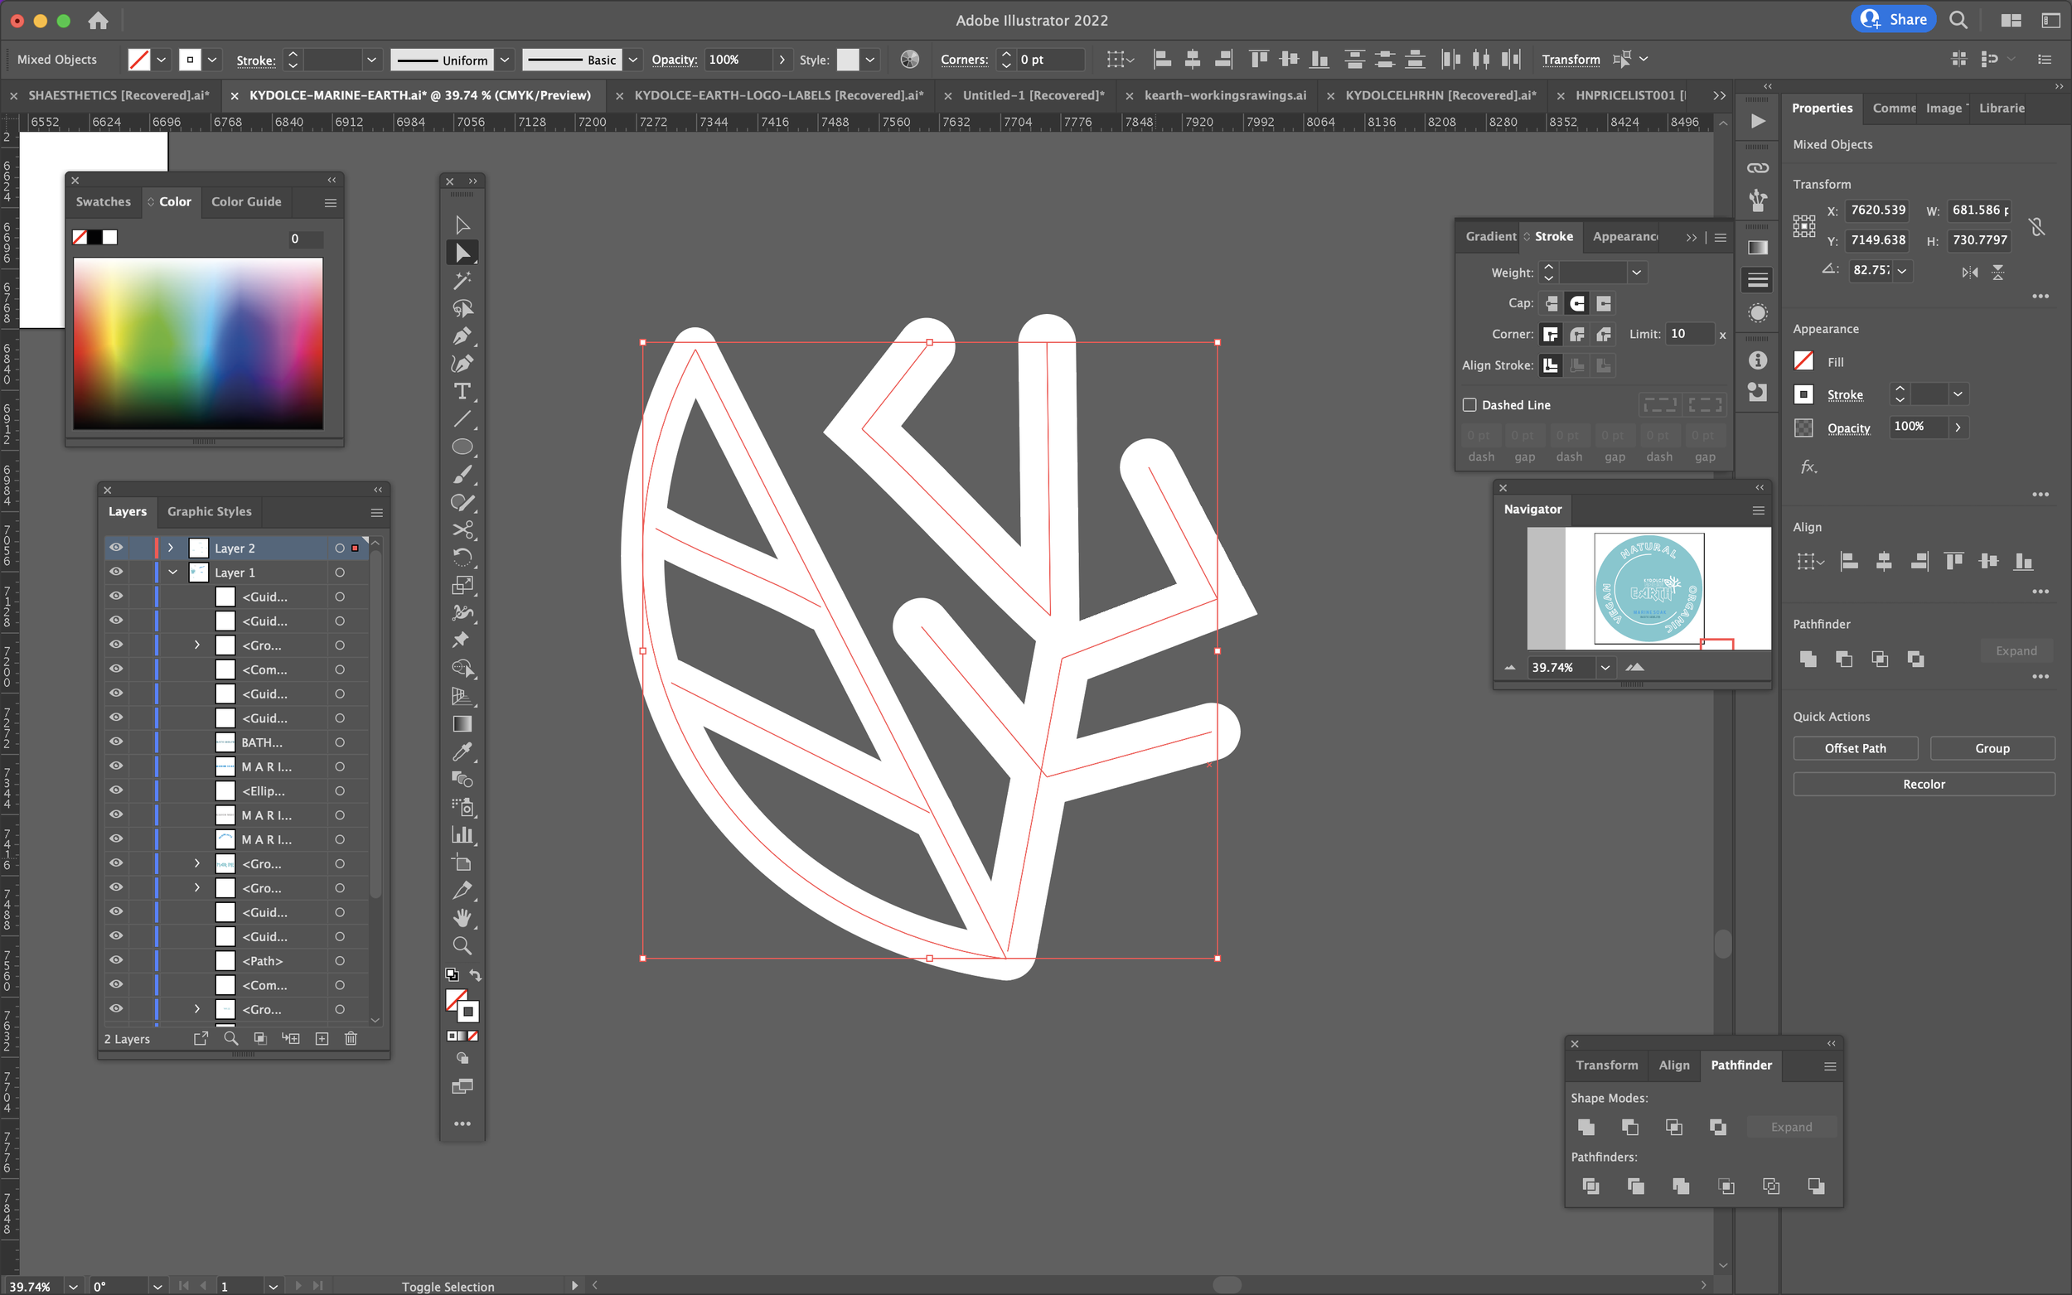The image size is (2072, 1295).
Task: Enable the Dashed Line checkbox
Action: click(x=1469, y=405)
